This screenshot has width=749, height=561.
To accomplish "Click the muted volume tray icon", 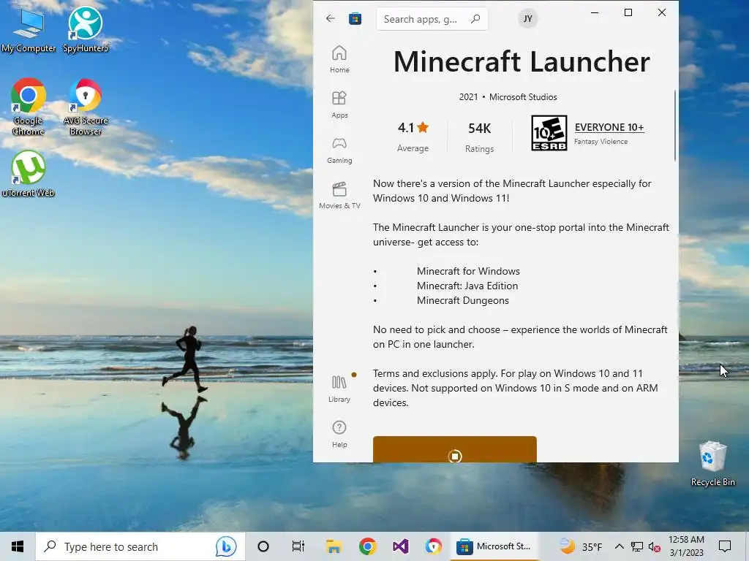I will pos(655,546).
